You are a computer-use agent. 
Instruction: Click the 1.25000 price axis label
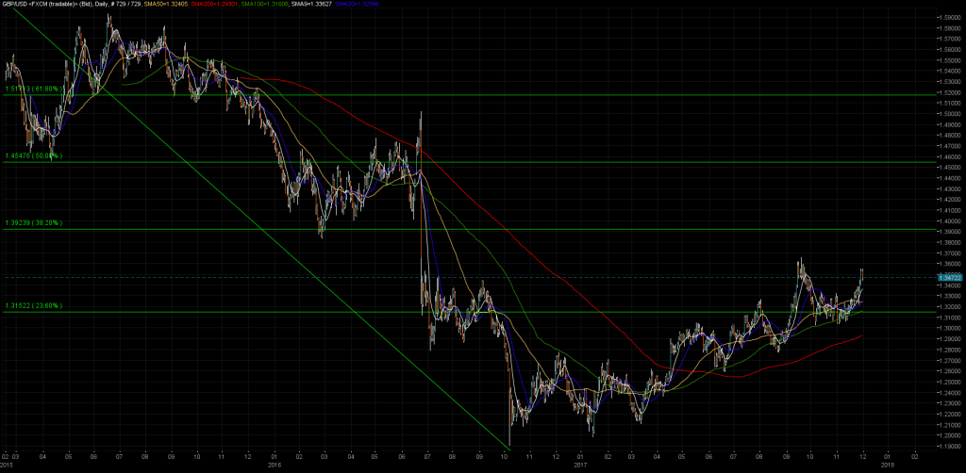(949, 382)
